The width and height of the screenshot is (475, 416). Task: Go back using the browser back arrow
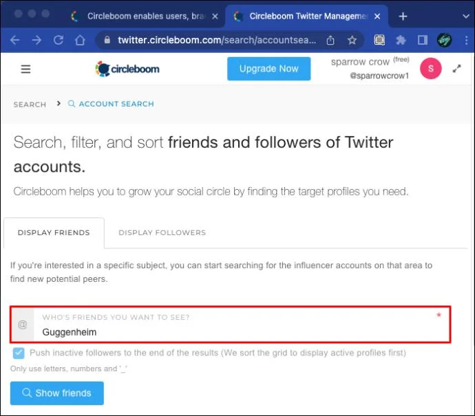click(15, 40)
